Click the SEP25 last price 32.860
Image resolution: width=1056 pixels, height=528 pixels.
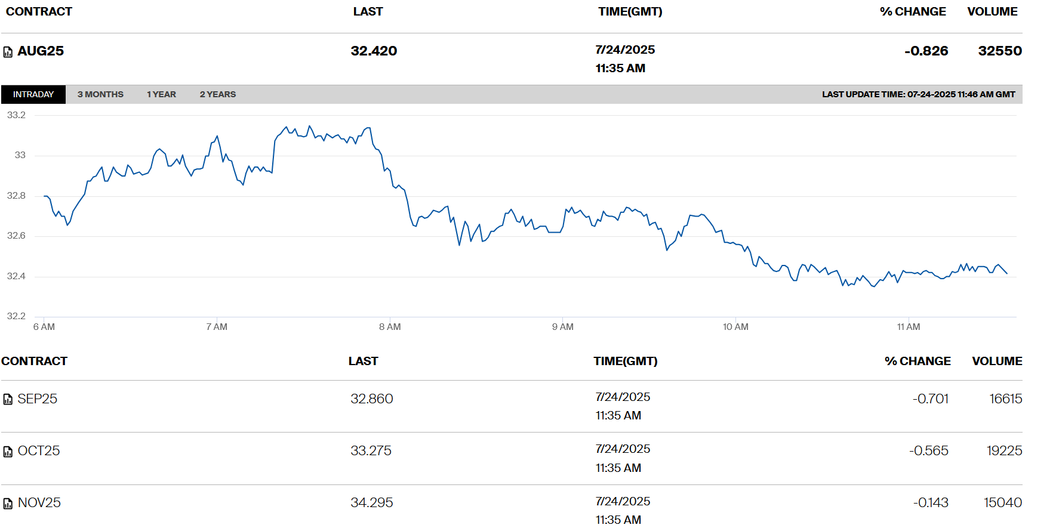(x=371, y=399)
